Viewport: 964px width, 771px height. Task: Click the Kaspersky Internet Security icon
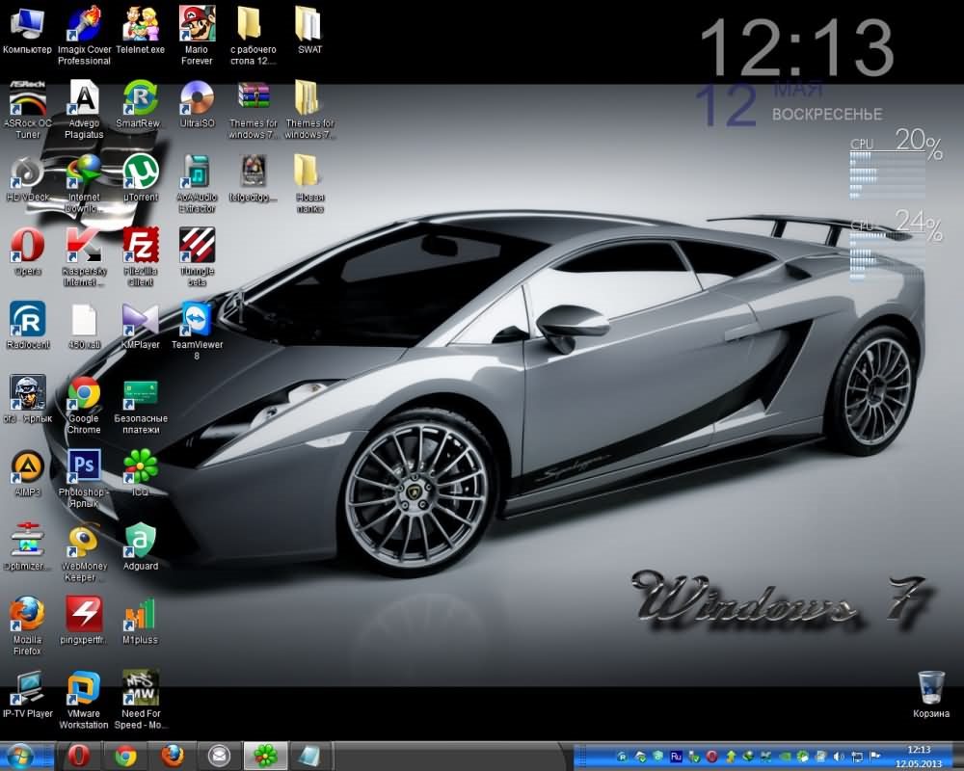pyautogui.click(x=84, y=246)
